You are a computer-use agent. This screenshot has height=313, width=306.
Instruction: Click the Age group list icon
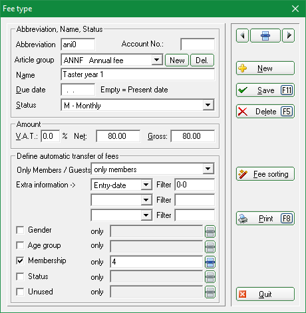(210, 247)
